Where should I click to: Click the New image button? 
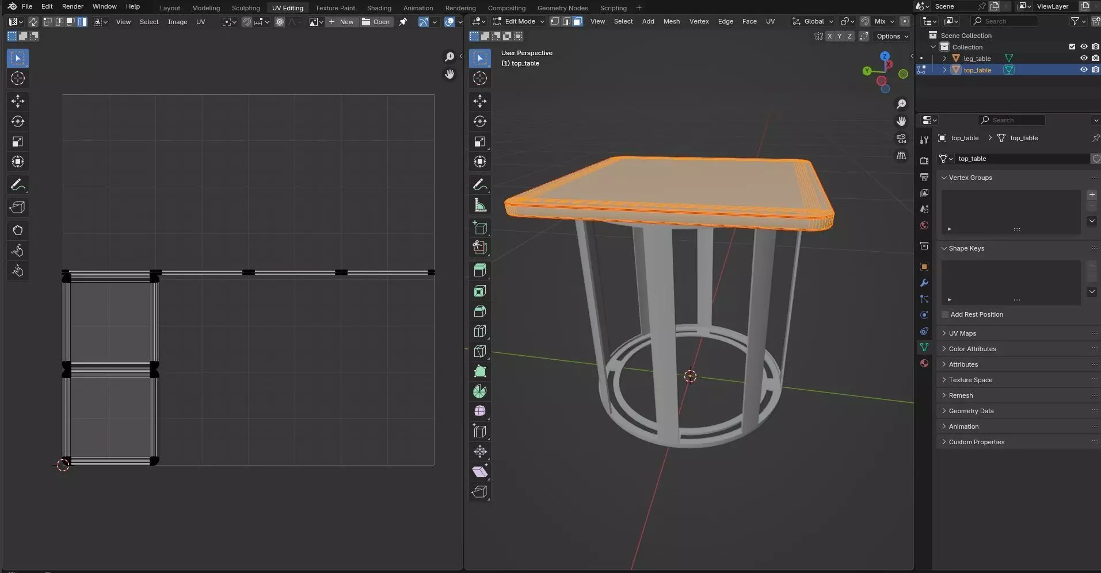(x=342, y=22)
